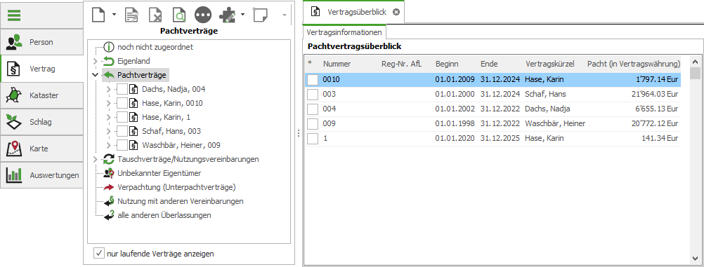The height and width of the screenshot is (267, 704).
Task: Check the box for Hase, Karin, 1
Action: pos(122,117)
